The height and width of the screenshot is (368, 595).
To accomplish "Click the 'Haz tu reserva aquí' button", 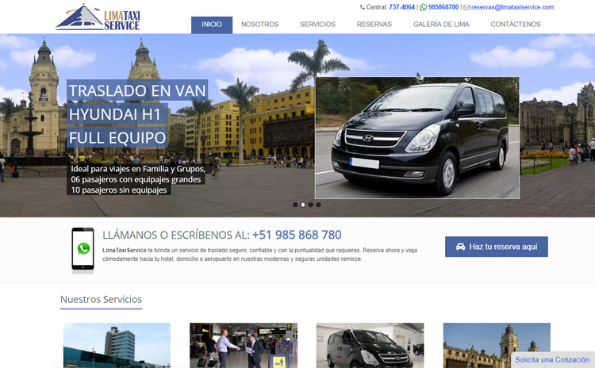I will 496,247.
